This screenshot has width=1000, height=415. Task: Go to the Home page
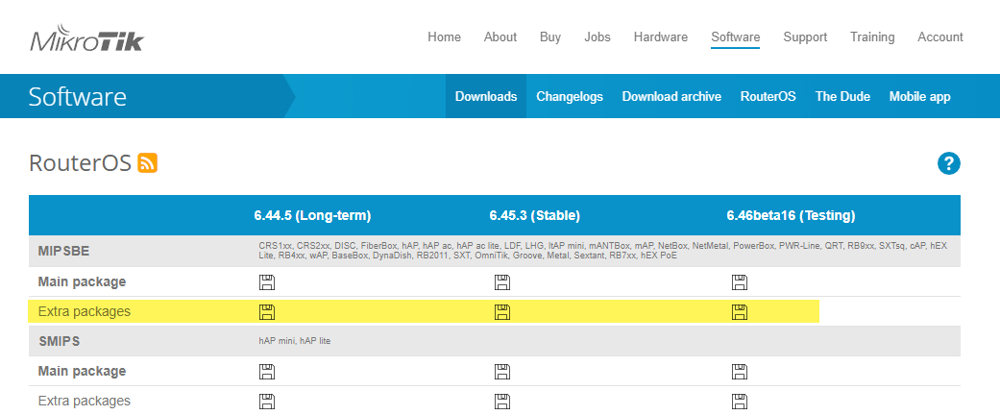pos(444,37)
